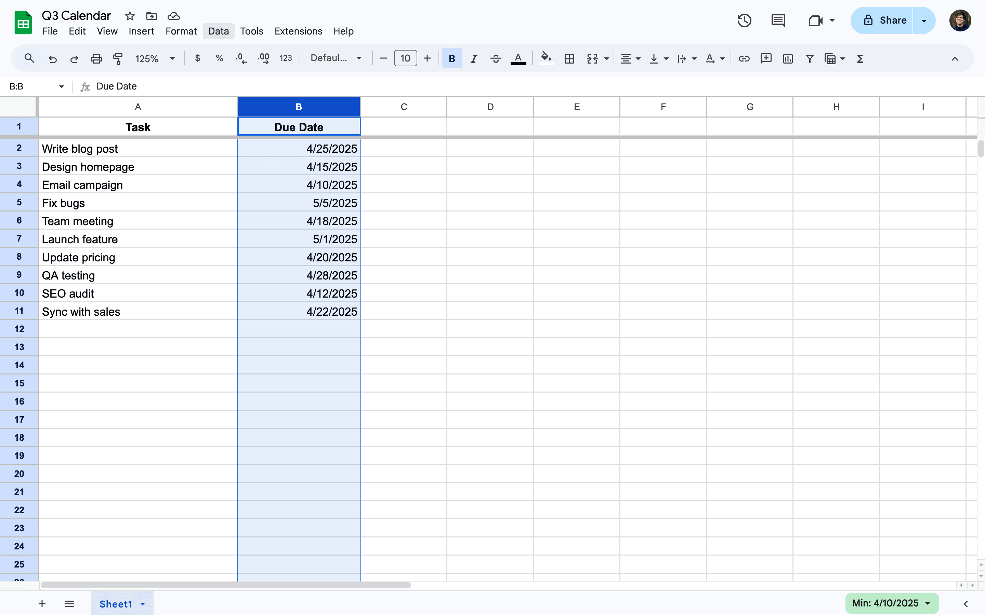Hide the menus with collapse chevron
This screenshot has height=615, width=985.
tap(955, 59)
